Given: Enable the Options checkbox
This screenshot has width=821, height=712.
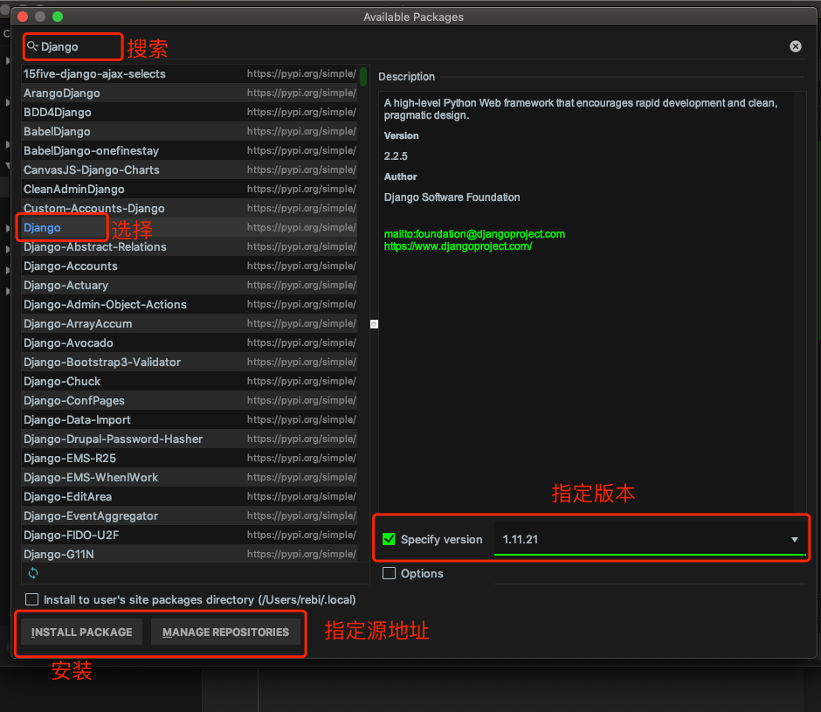Looking at the screenshot, I should point(389,573).
